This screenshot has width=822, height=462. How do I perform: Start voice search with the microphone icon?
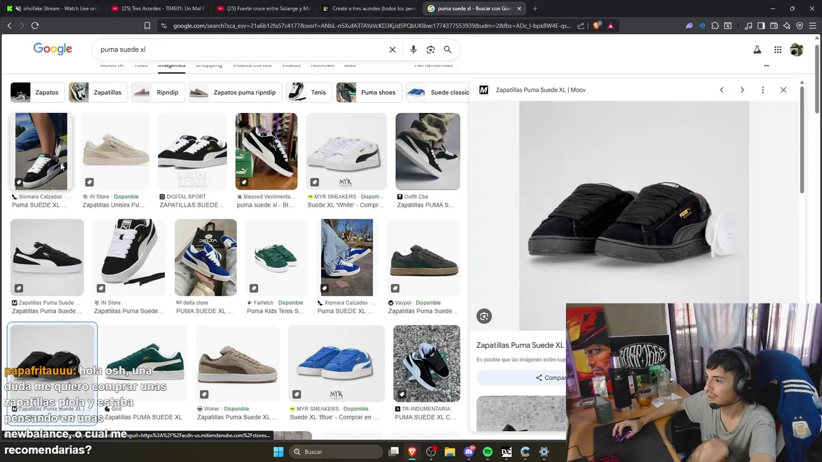point(413,49)
